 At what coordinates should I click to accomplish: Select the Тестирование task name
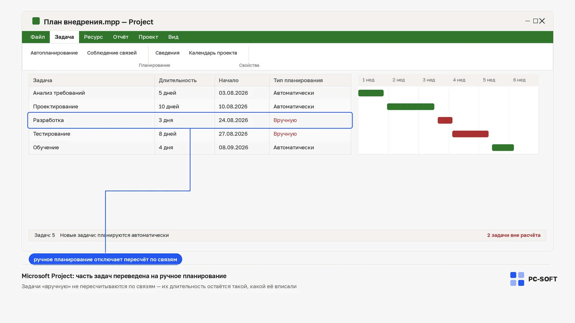click(52, 134)
